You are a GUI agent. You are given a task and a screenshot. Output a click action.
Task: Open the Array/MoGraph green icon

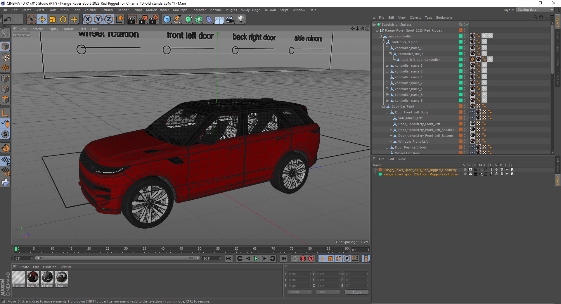click(x=199, y=20)
